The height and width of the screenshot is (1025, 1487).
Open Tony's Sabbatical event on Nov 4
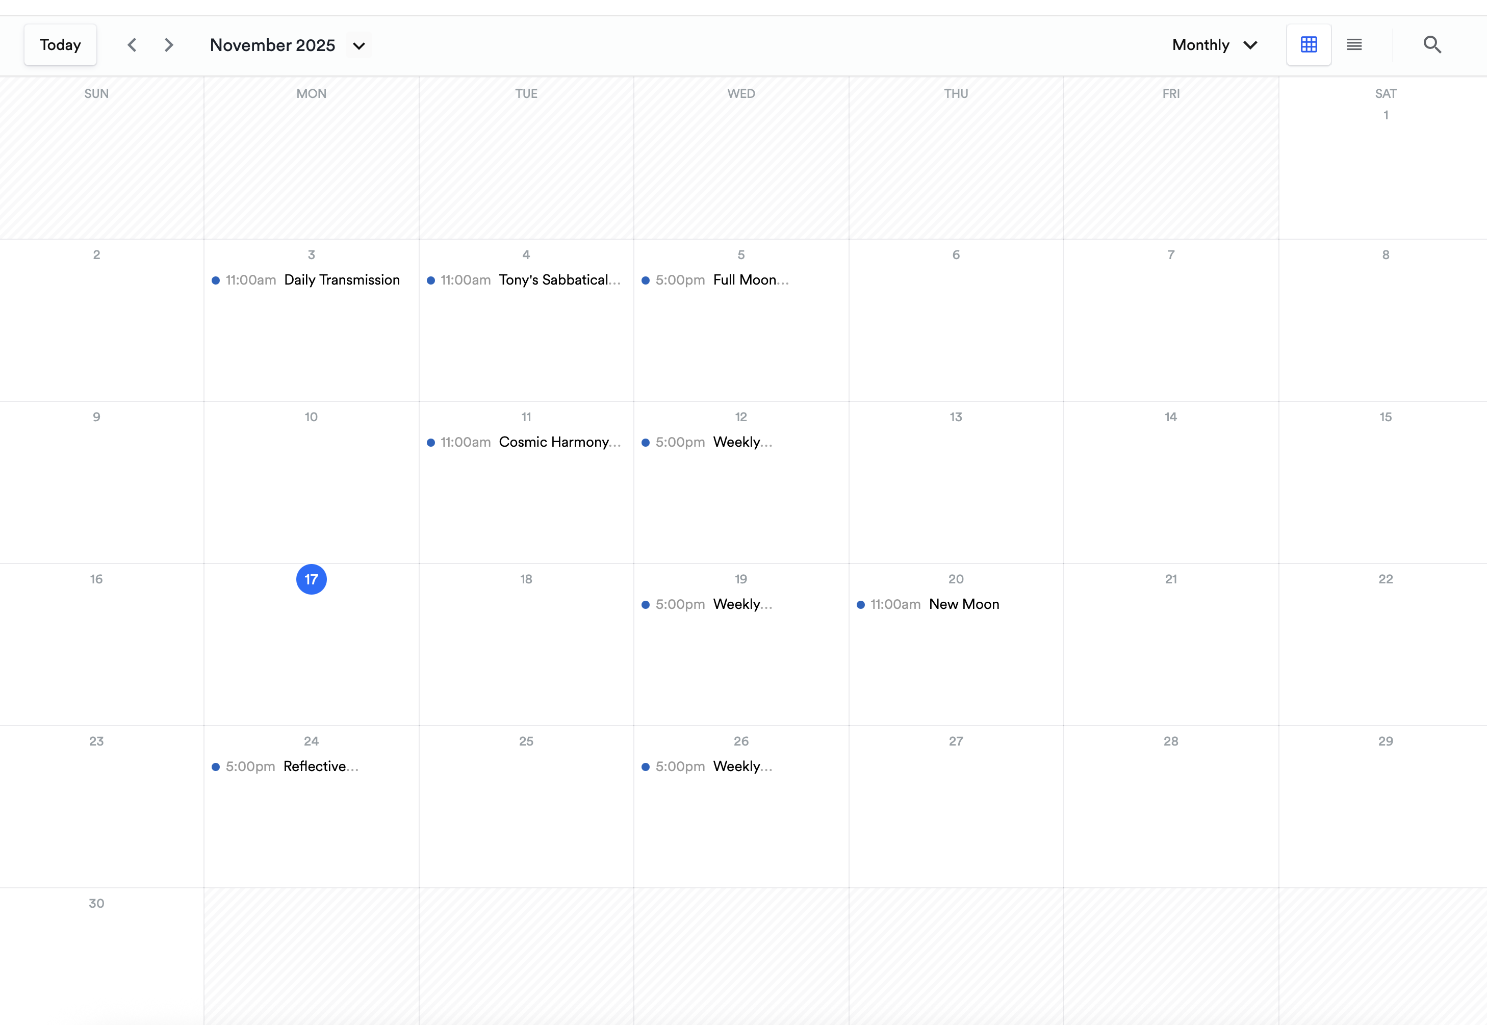558,280
